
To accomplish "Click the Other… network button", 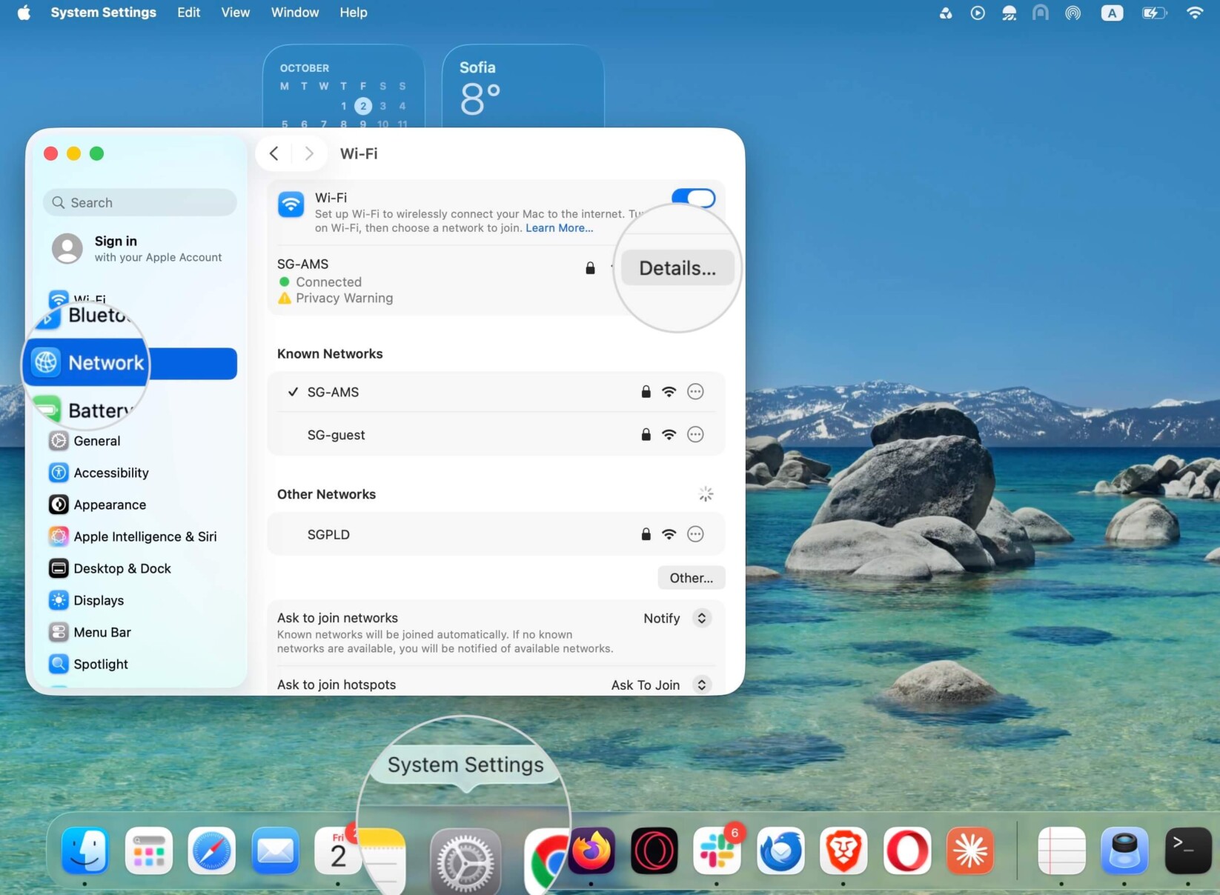I will [691, 578].
